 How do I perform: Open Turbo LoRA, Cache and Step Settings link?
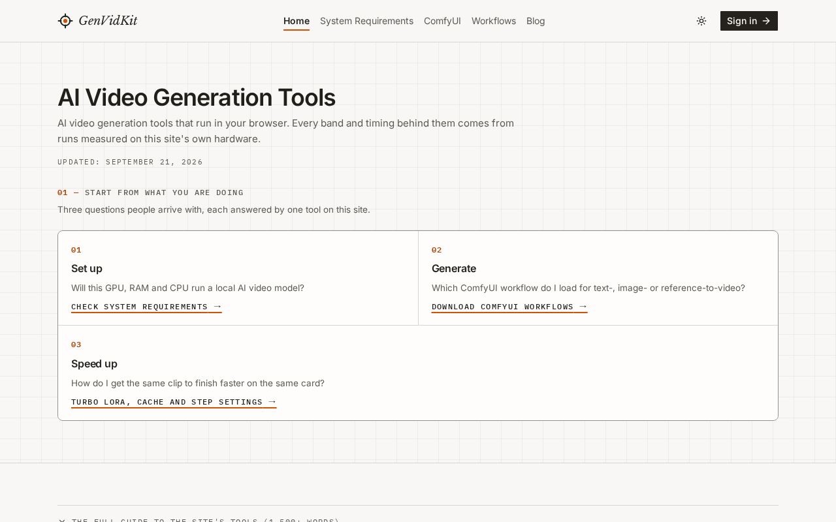coord(174,402)
